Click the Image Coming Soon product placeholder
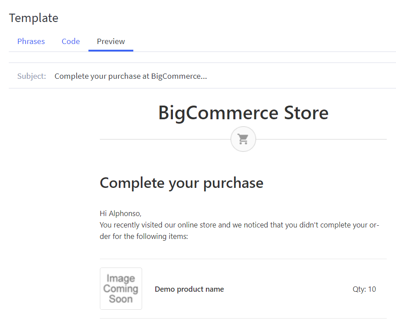This screenshot has height=330, width=396. (x=121, y=289)
